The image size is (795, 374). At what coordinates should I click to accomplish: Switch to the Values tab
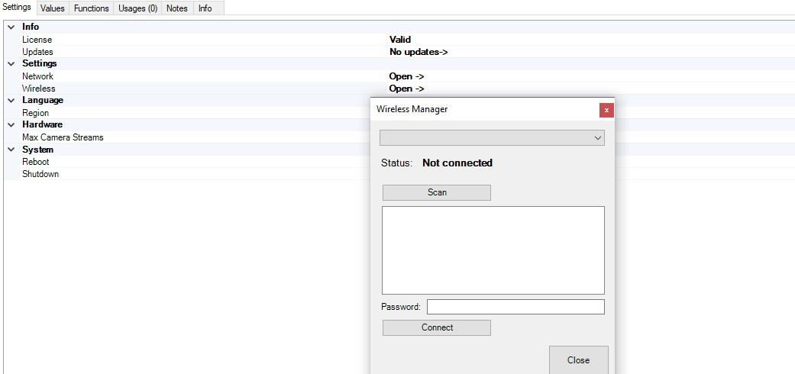click(x=52, y=8)
